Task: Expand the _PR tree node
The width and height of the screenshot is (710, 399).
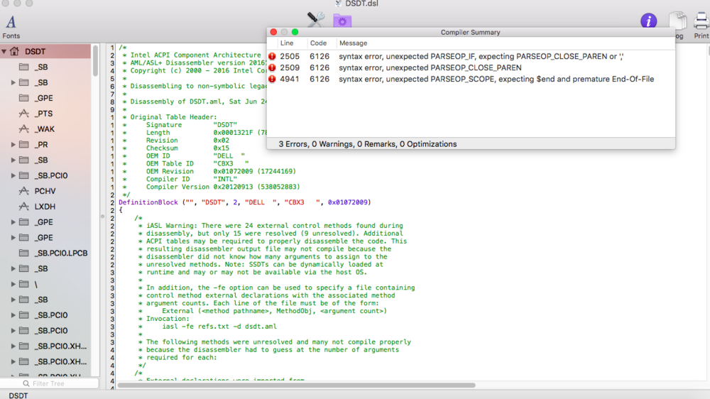Action: coord(13,145)
